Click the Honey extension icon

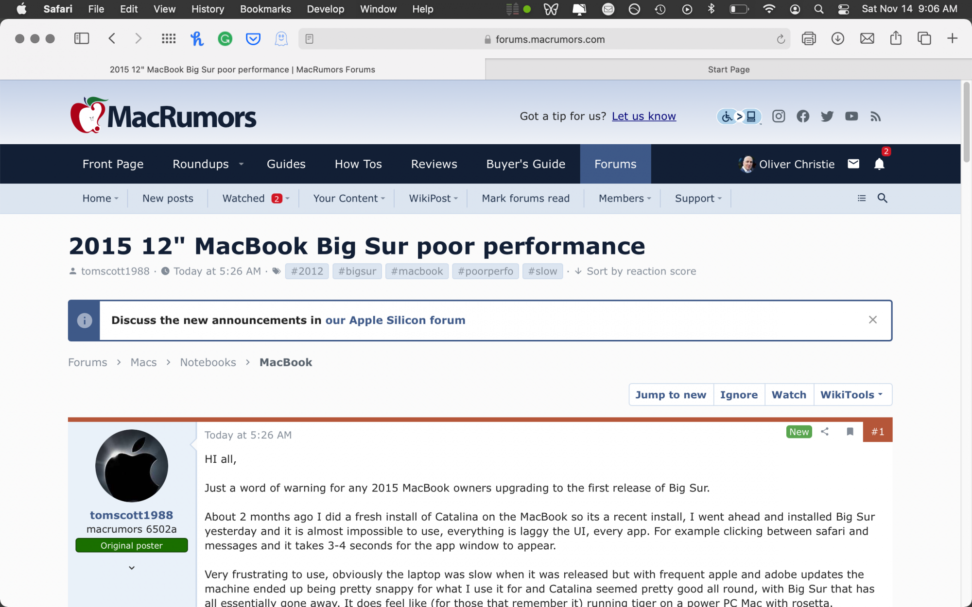(197, 39)
